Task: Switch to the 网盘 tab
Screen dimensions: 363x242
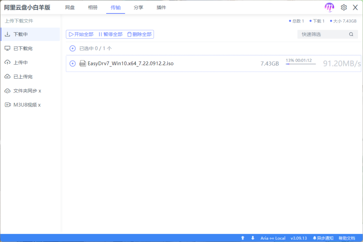Action: click(x=70, y=7)
